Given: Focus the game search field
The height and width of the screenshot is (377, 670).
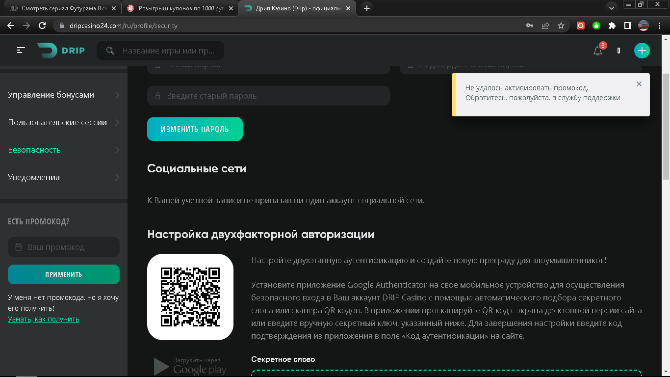Looking at the screenshot, I should tap(160, 51).
